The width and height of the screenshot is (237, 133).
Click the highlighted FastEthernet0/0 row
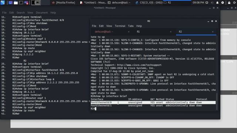click(x=153, y=102)
